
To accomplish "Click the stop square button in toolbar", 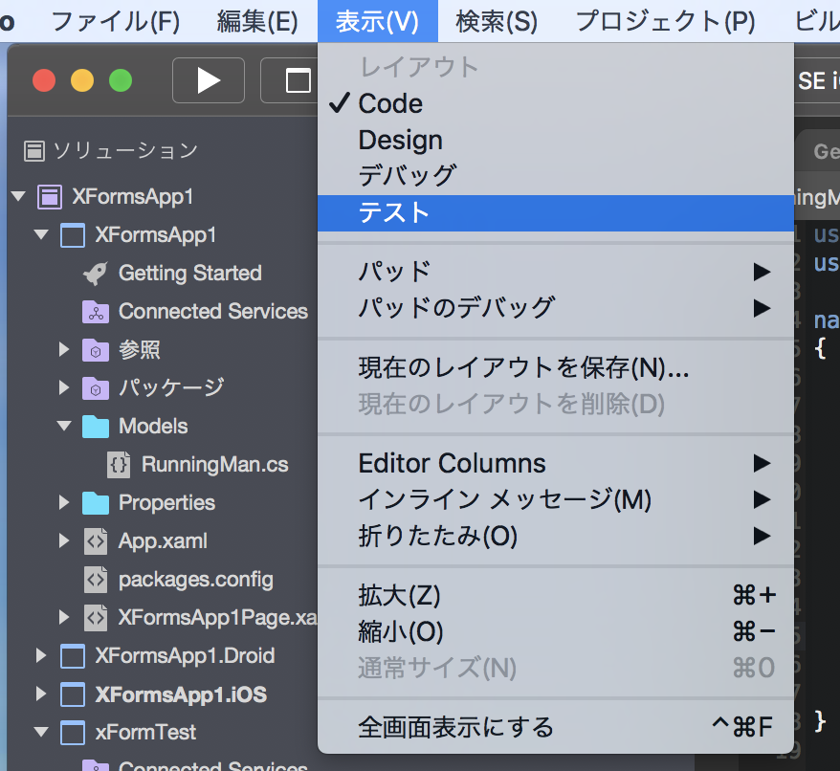I will (298, 80).
